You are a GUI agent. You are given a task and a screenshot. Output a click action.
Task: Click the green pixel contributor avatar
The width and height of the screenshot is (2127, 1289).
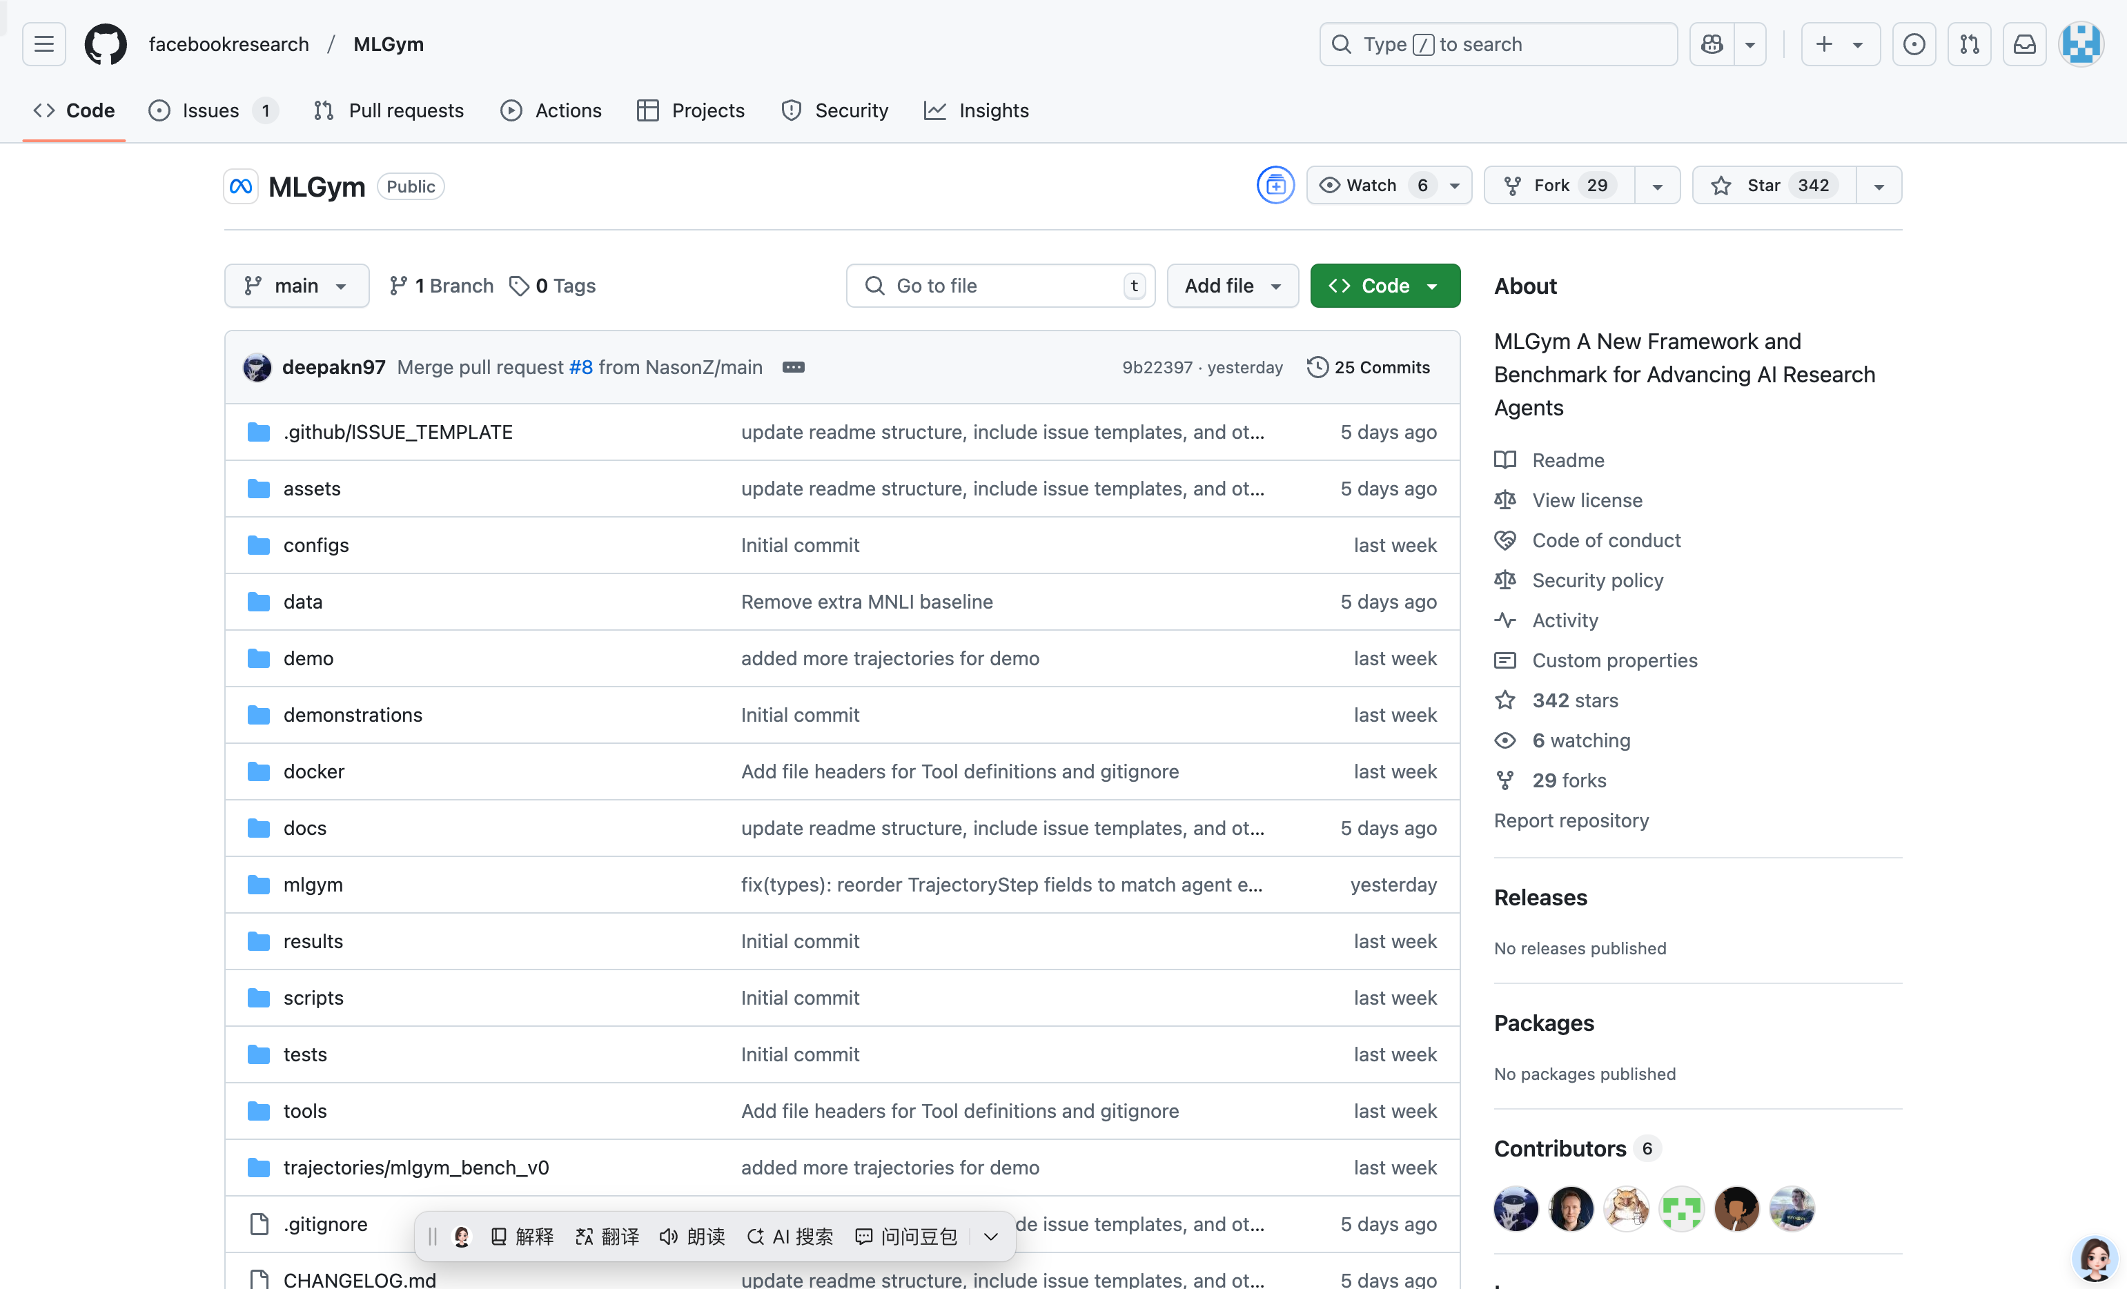coord(1682,1209)
